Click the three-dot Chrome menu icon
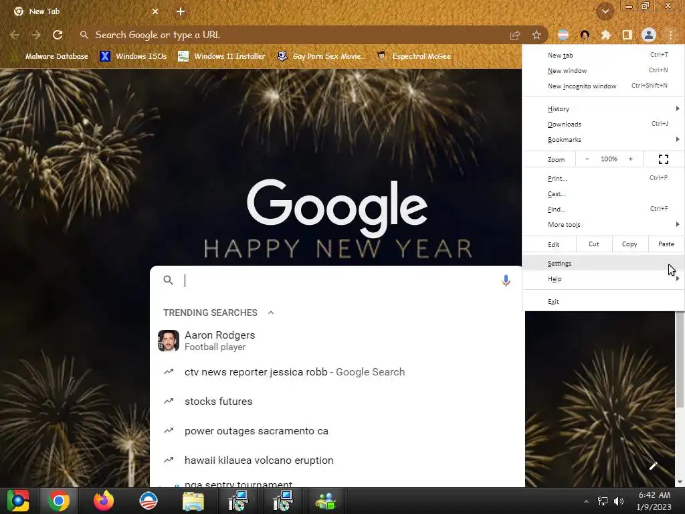Image resolution: width=685 pixels, height=514 pixels. pos(670,35)
